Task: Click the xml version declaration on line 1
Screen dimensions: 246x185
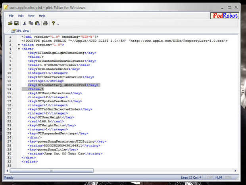Action: (60, 37)
